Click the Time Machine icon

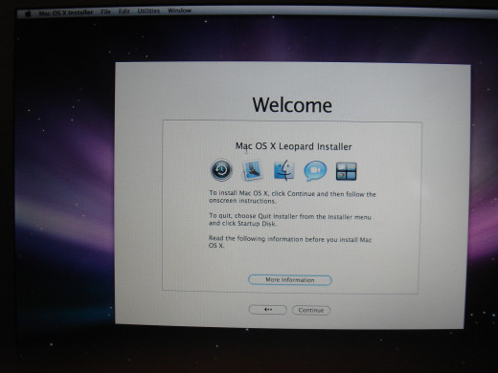[x=221, y=170]
